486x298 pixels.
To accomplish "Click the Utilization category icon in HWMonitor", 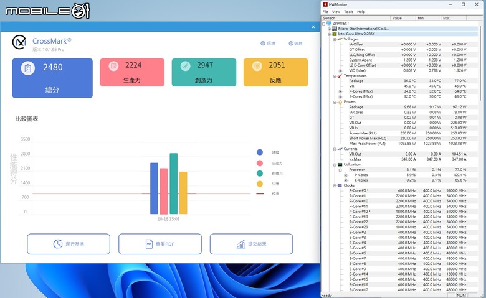I will point(340,165).
